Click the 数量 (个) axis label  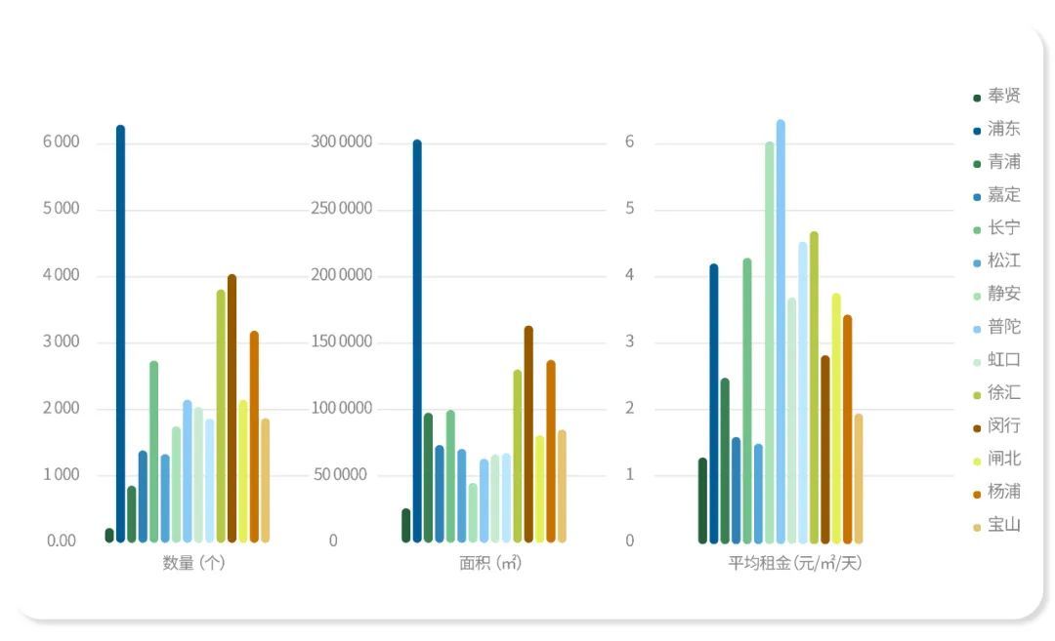(193, 563)
